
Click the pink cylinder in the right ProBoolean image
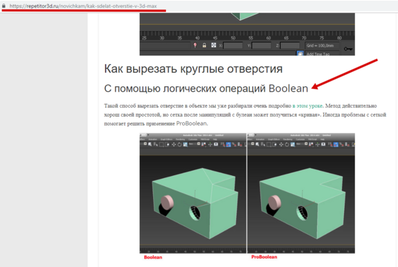(x=275, y=202)
